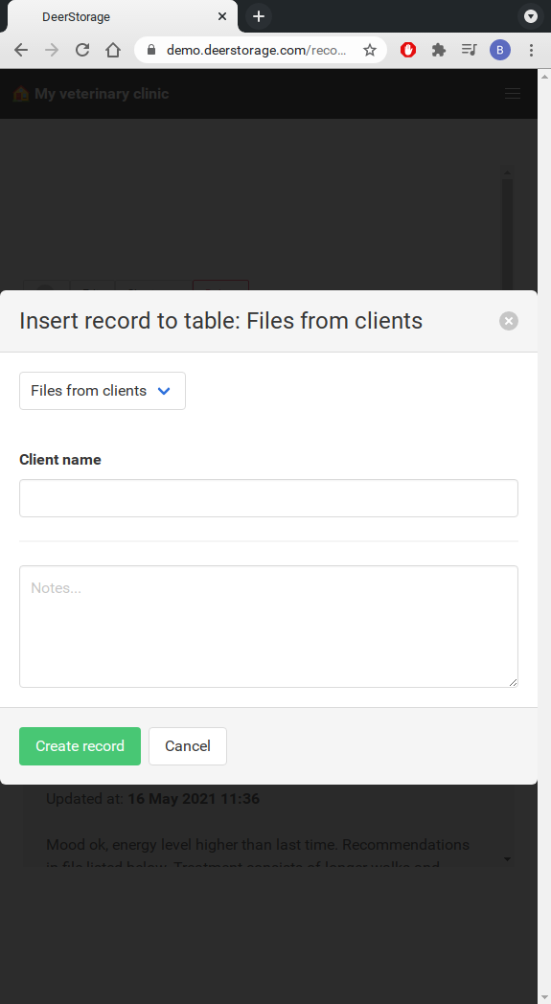The width and height of the screenshot is (551, 1004).
Task: Click the address bar URL
Action: (256, 50)
